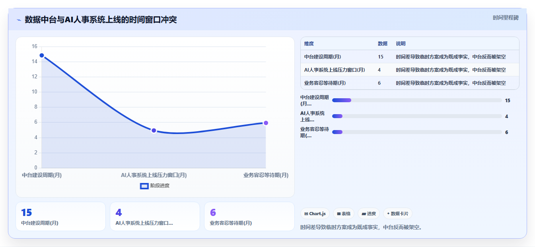Toggle the 阶段进度 legend box
The image size is (535, 247).
point(144,186)
